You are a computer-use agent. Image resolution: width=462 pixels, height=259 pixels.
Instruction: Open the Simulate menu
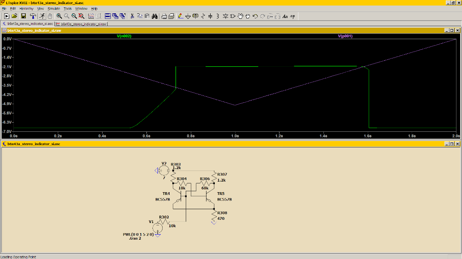point(54,8)
